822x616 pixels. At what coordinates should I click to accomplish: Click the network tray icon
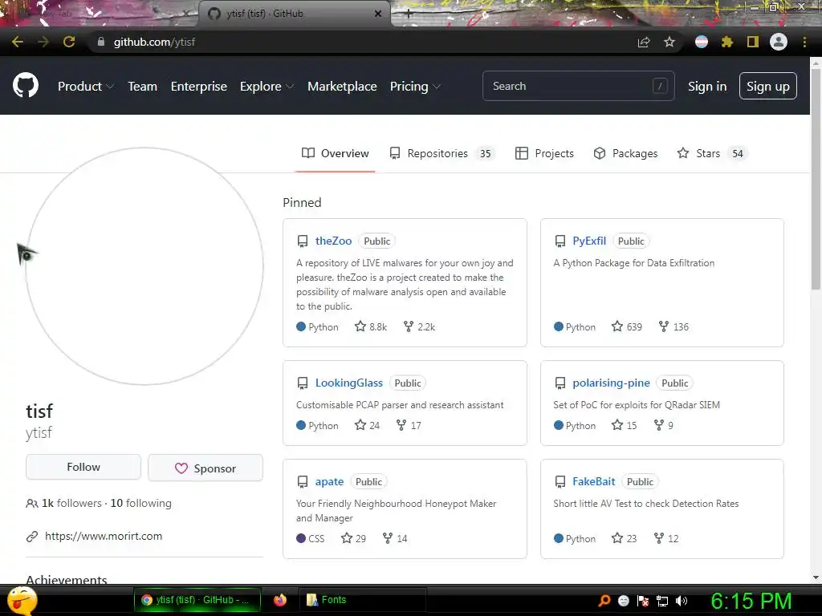pos(662,601)
